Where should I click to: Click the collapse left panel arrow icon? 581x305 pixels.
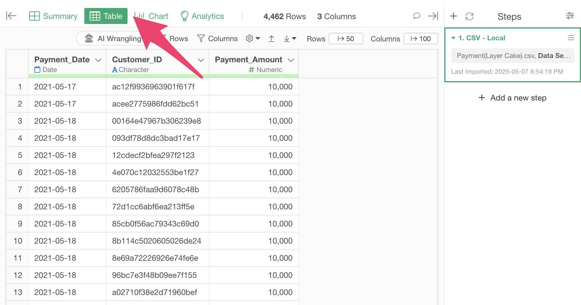(11, 16)
